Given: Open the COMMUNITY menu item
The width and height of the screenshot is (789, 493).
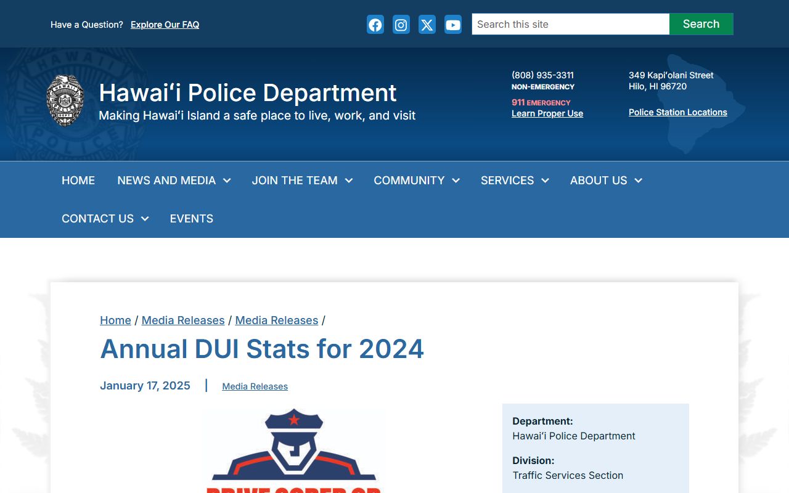Looking at the screenshot, I should (x=409, y=181).
